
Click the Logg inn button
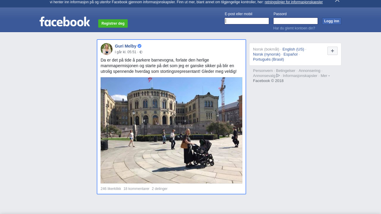(x=332, y=21)
